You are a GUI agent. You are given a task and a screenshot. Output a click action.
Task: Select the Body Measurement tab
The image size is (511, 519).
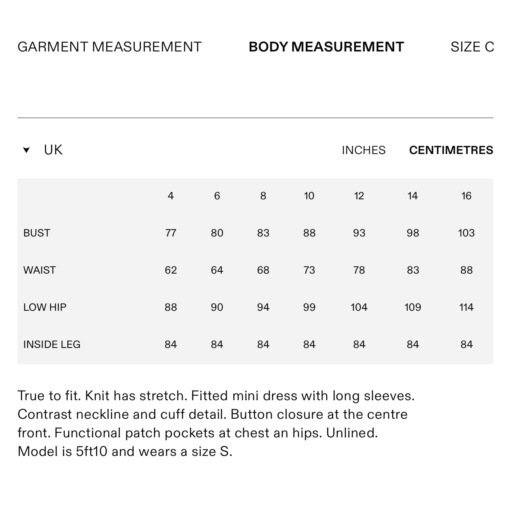[326, 47]
